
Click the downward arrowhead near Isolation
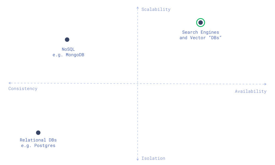coord(137,159)
